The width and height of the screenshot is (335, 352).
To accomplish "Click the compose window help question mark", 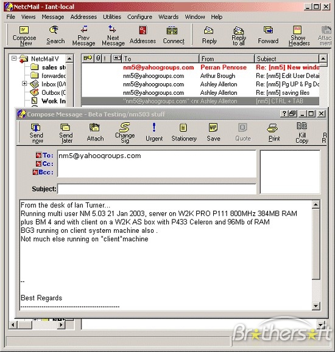I will click(x=284, y=114).
